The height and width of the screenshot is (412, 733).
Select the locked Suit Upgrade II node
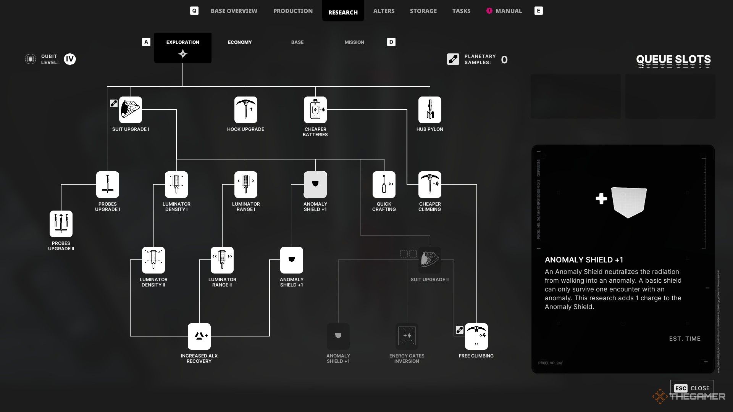pyautogui.click(x=430, y=260)
